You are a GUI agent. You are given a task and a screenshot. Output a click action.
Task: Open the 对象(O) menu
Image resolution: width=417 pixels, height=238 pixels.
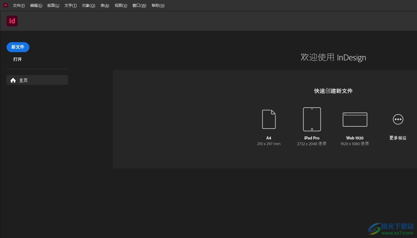click(89, 6)
